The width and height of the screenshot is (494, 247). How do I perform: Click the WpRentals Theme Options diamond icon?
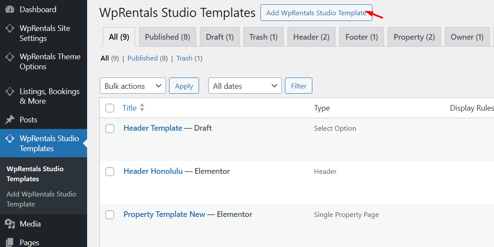pos(10,57)
